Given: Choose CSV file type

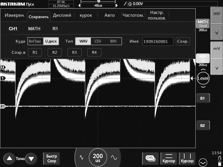Looking at the screenshot, I should click(98, 41).
